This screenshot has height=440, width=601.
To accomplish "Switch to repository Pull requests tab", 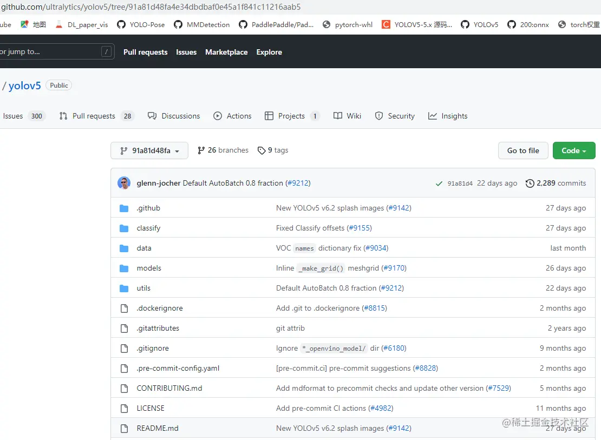I will (96, 116).
